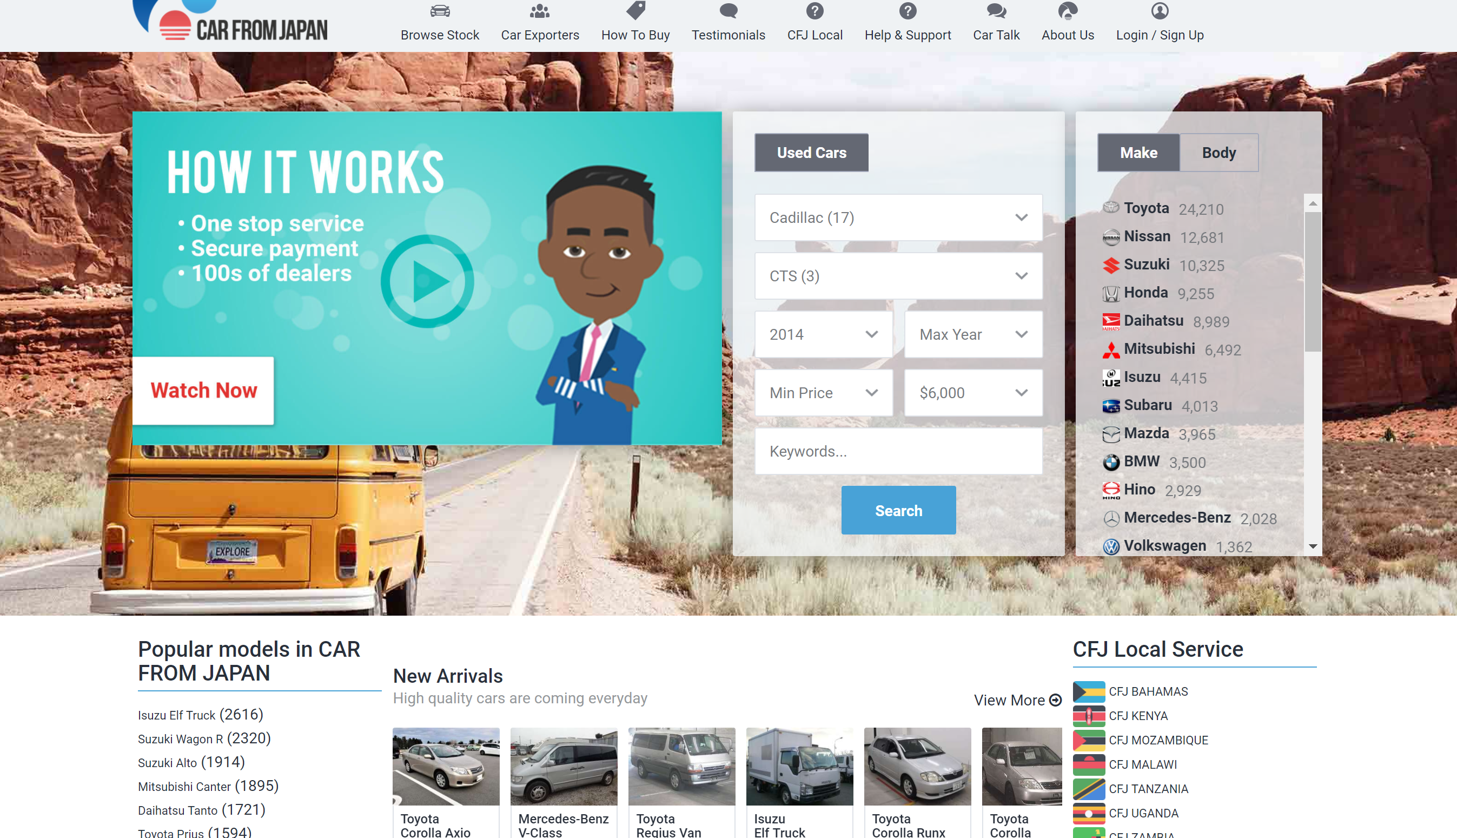The image size is (1457, 838).
Task: Click the Suzuki logo in the make list
Action: pos(1111,265)
